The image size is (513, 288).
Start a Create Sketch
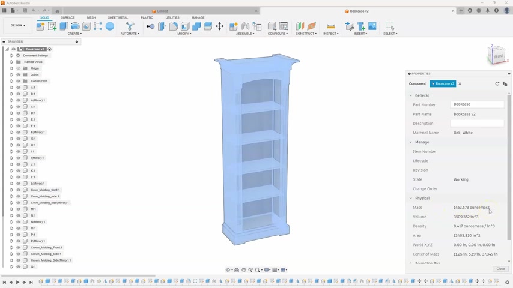click(x=52, y=26)
